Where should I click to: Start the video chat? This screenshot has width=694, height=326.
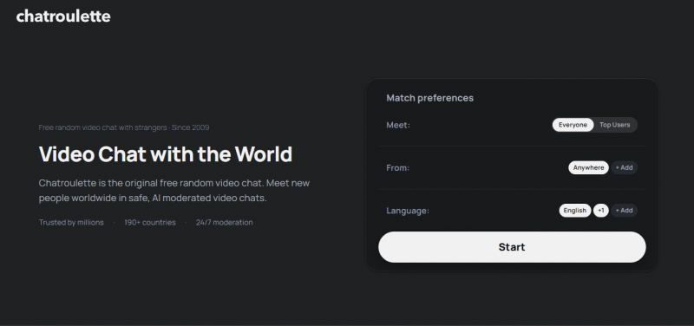tap(512, 247)
